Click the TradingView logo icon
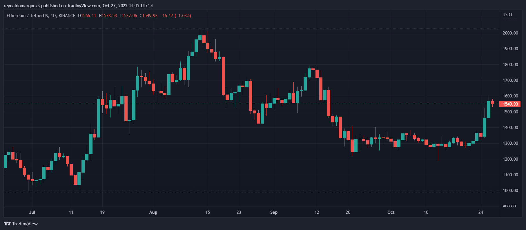Image resolution: width=526 pixels, height=230 pixels. tap(7, 224)
